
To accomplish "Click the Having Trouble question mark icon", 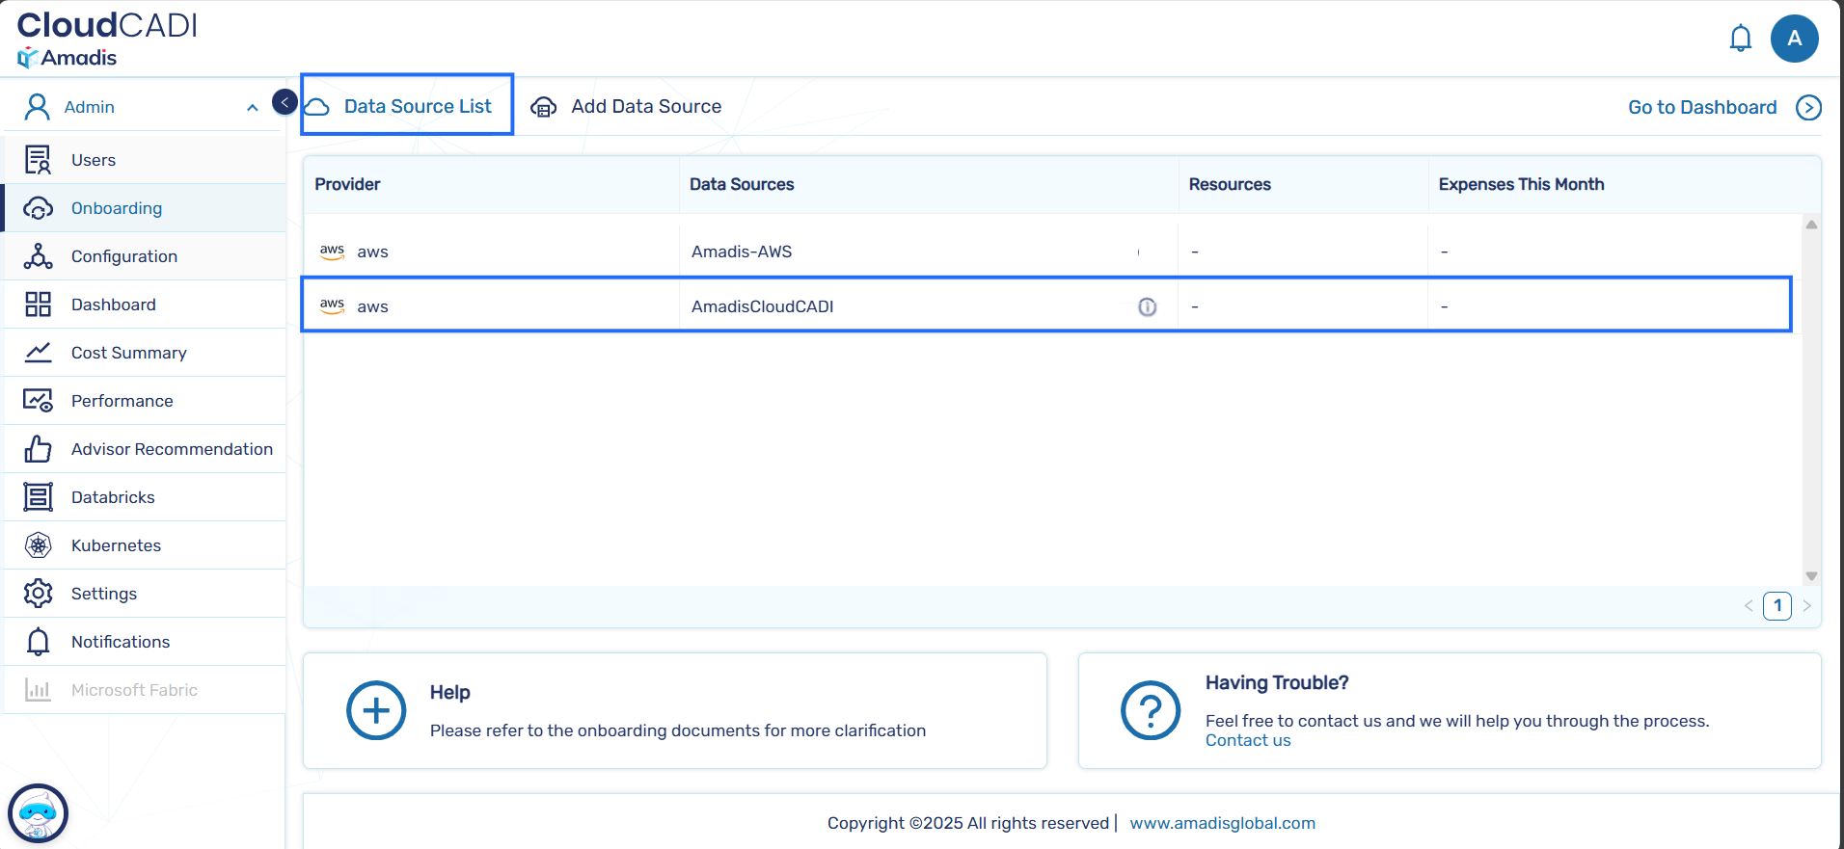I will point(1150,711).
